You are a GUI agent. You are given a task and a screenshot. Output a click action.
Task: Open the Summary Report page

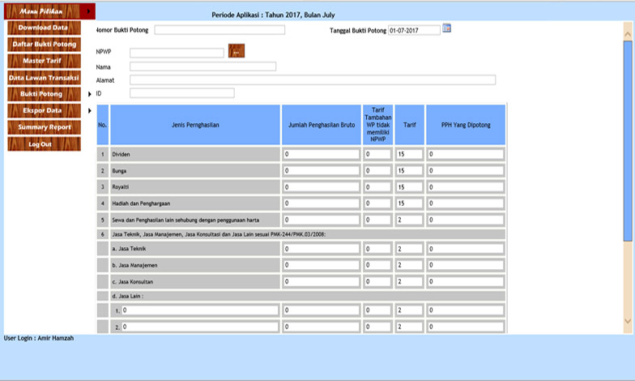tap(43, 127)
